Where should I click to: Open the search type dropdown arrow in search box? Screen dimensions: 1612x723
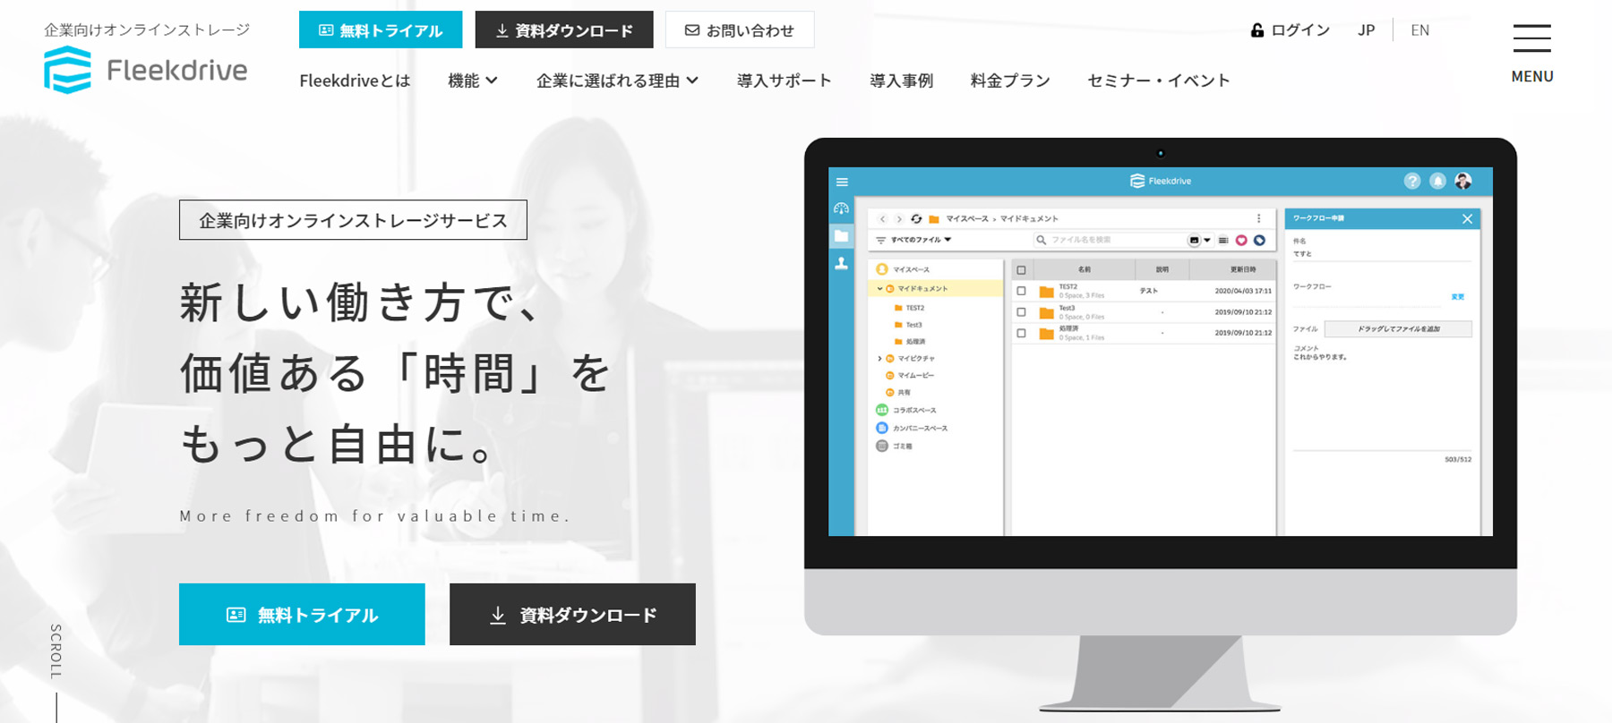pos(1207,240)
